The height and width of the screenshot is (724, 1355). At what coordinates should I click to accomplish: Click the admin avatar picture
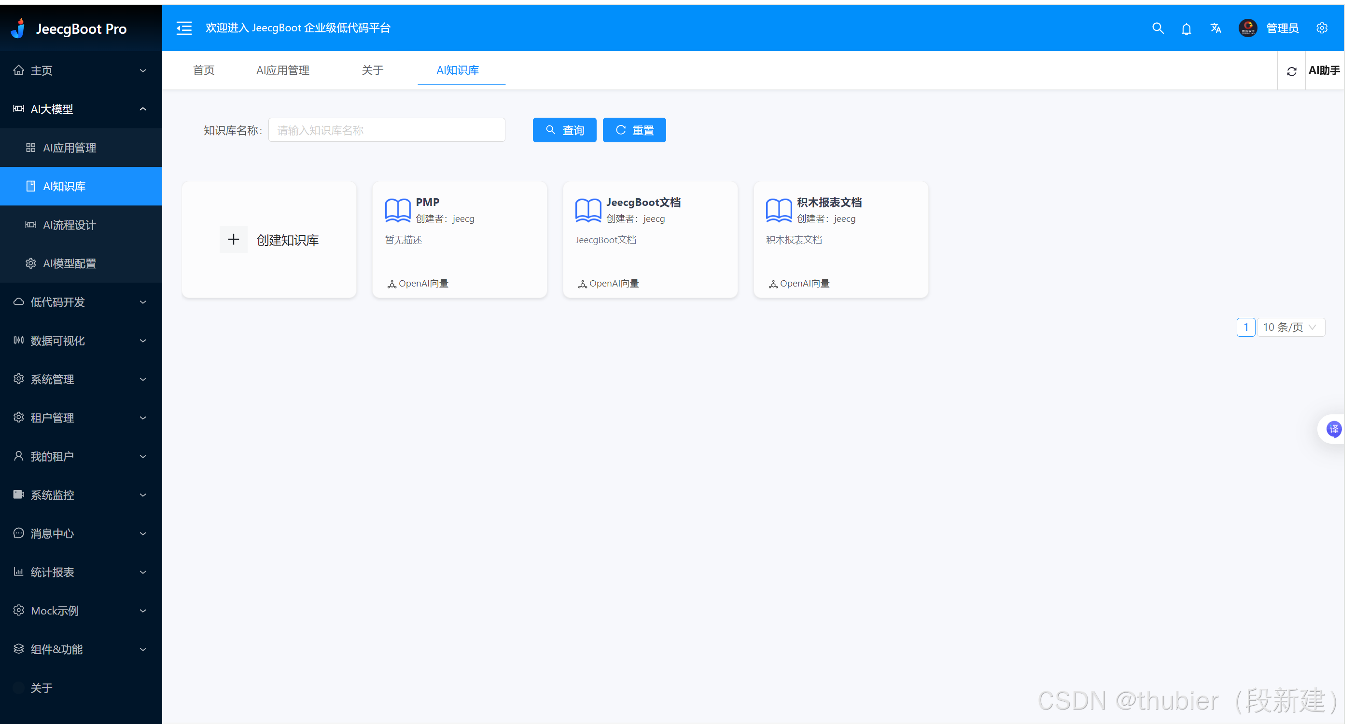click(1247, 28)
